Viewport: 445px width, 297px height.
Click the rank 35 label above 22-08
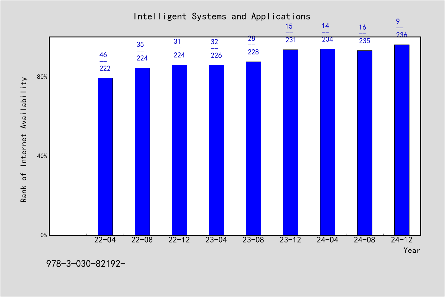tap(140, 45)
